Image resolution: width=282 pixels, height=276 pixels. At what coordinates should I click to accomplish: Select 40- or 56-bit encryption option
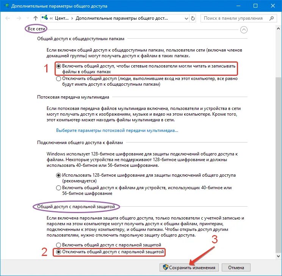pos(58,188)
